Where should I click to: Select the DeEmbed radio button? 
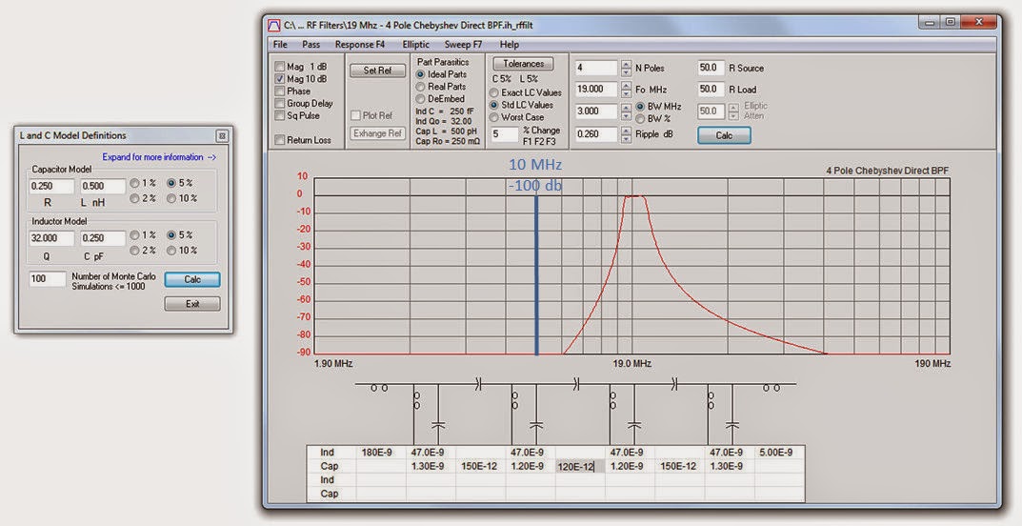420,98
